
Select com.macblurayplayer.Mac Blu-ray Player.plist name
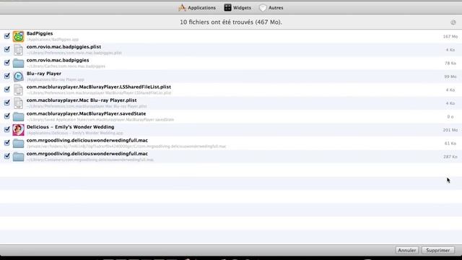tap(82, 100)
